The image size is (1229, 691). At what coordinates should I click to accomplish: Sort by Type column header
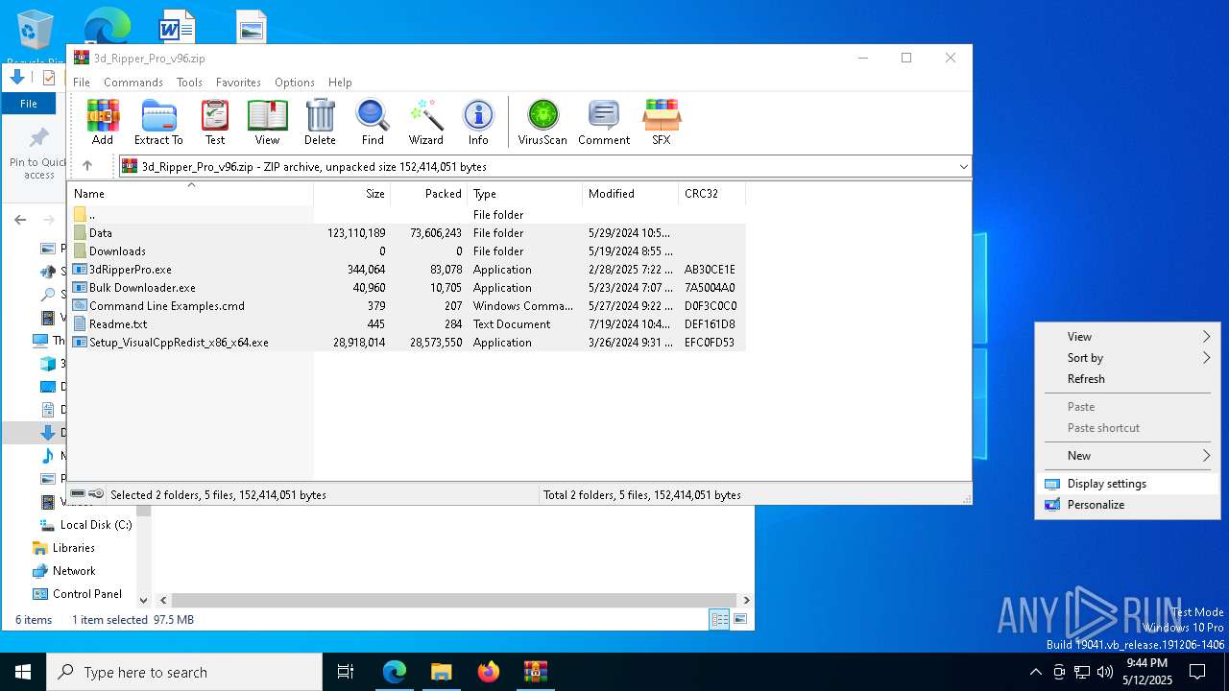pyautogui.click(x=524, y=193)
